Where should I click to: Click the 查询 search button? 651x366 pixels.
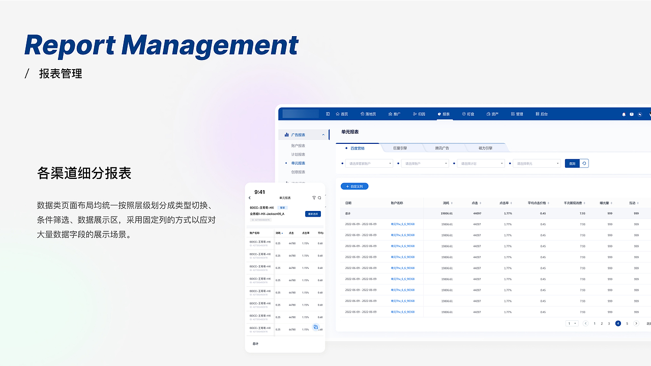[573, 164]
